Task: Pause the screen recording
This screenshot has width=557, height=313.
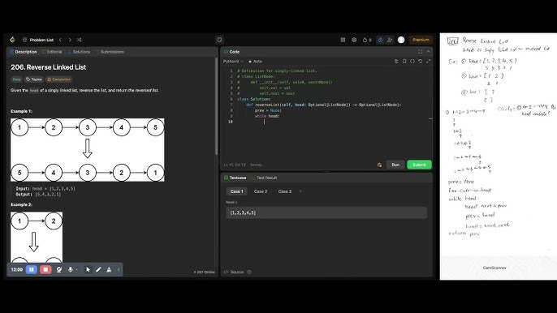Action: pos(31,270)
